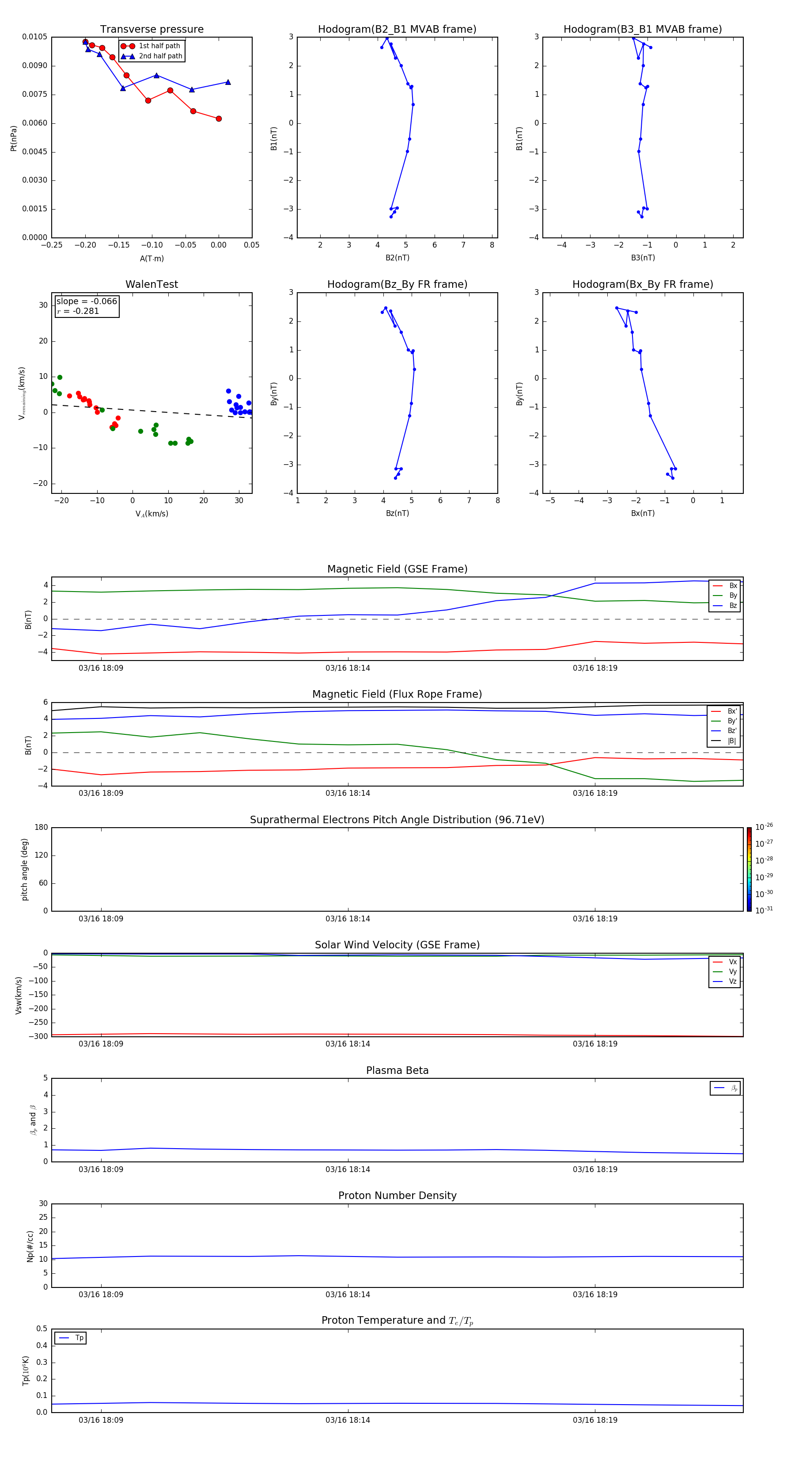Image resolution: width=795 pixels, height=1459 pixels.
Task: Select the Bx' entry in Flux Rope legend
Action: point(724,711)
